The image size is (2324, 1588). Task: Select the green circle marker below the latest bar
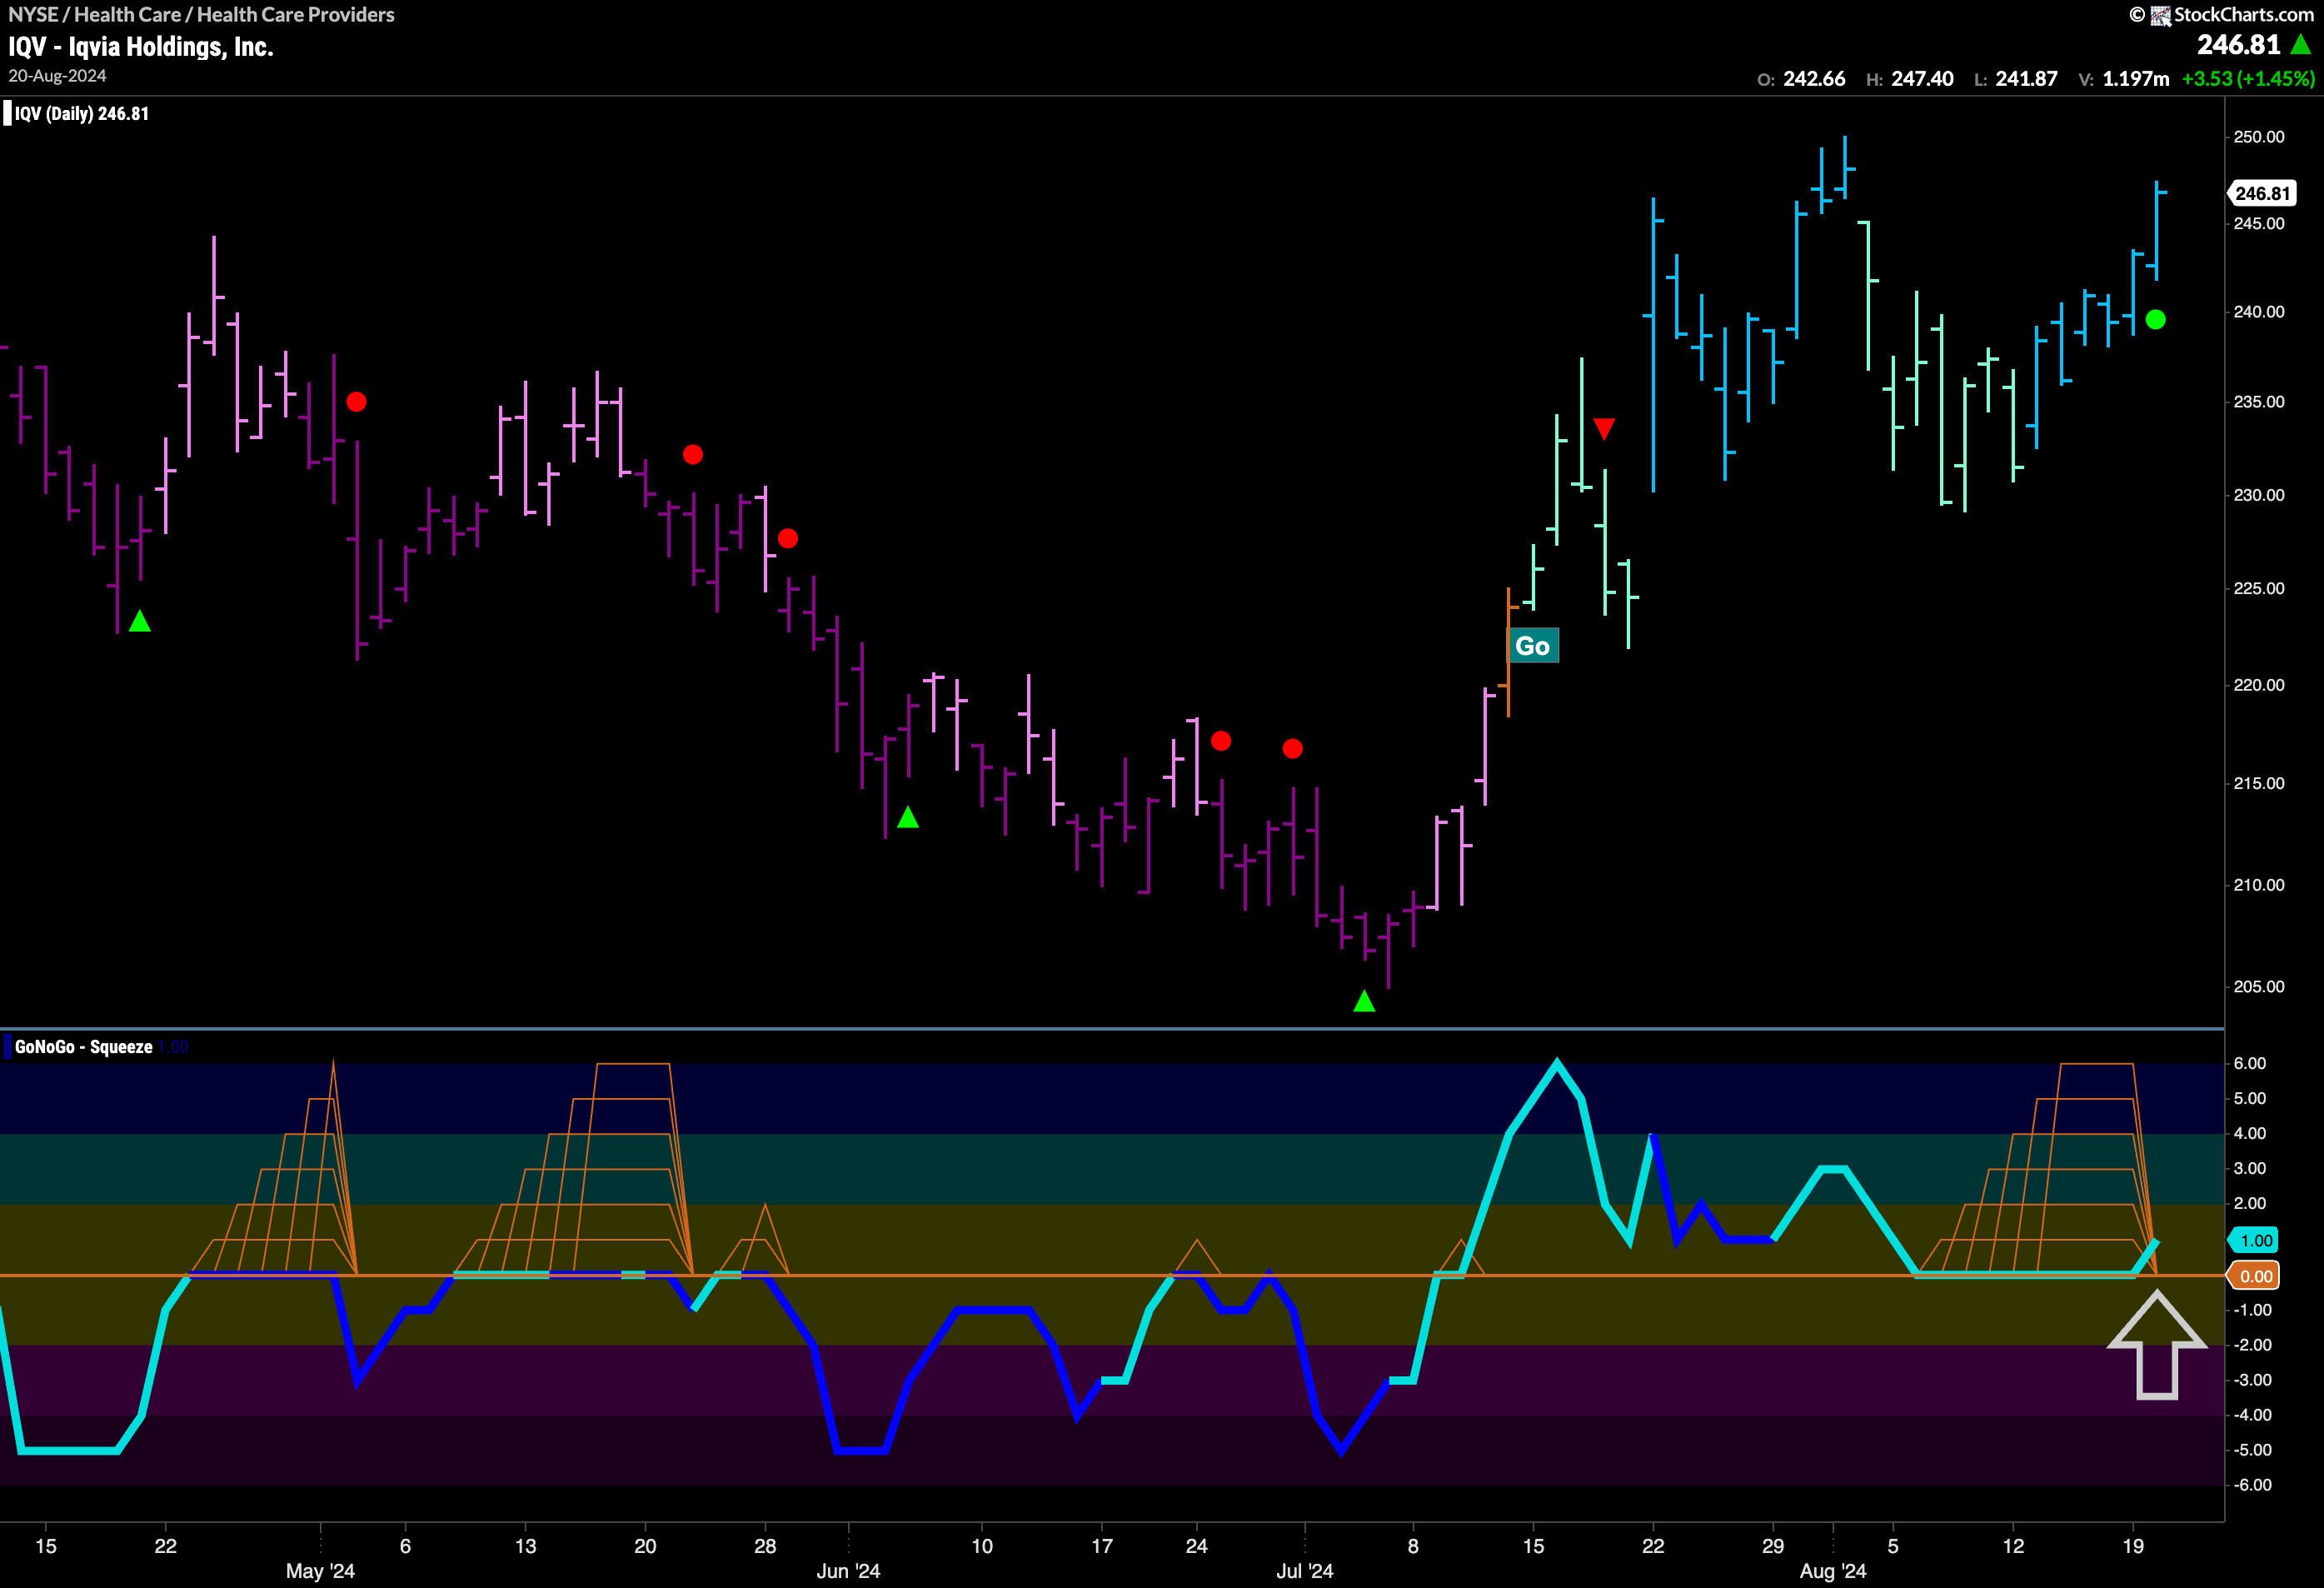pyautogui.click(x=2156, y=320)
